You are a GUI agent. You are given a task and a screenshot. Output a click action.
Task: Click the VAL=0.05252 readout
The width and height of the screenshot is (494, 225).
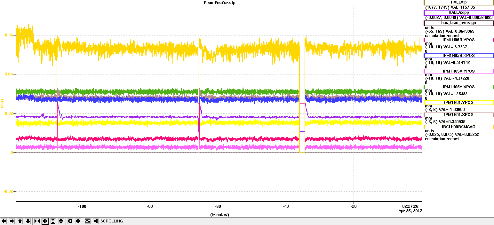coord(466,135)
